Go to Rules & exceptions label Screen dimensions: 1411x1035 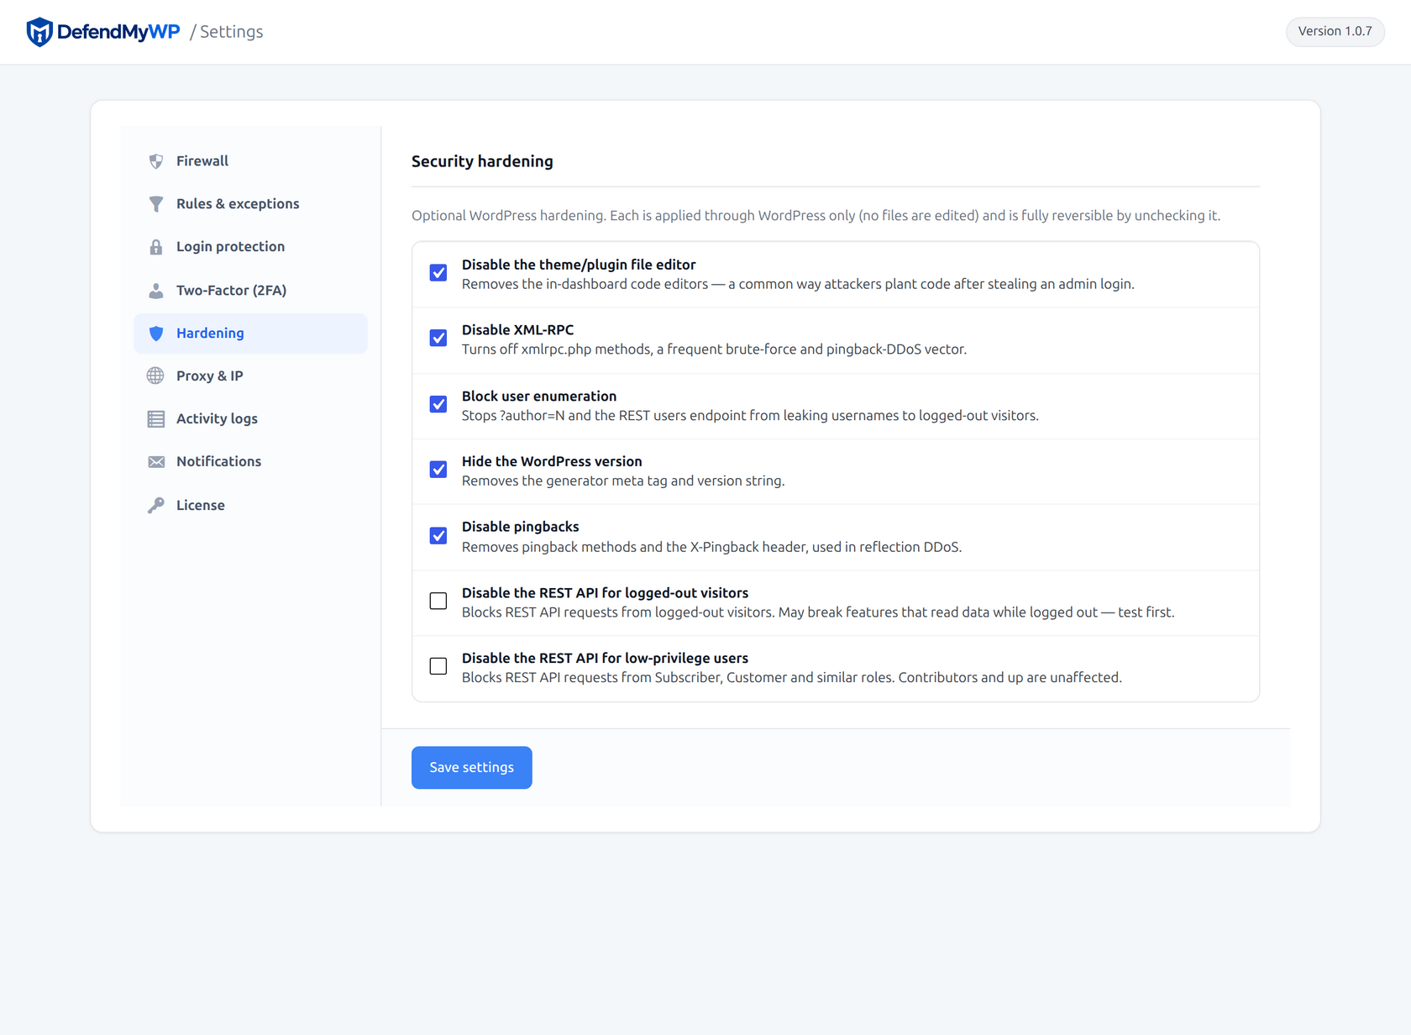coord(238,204)
